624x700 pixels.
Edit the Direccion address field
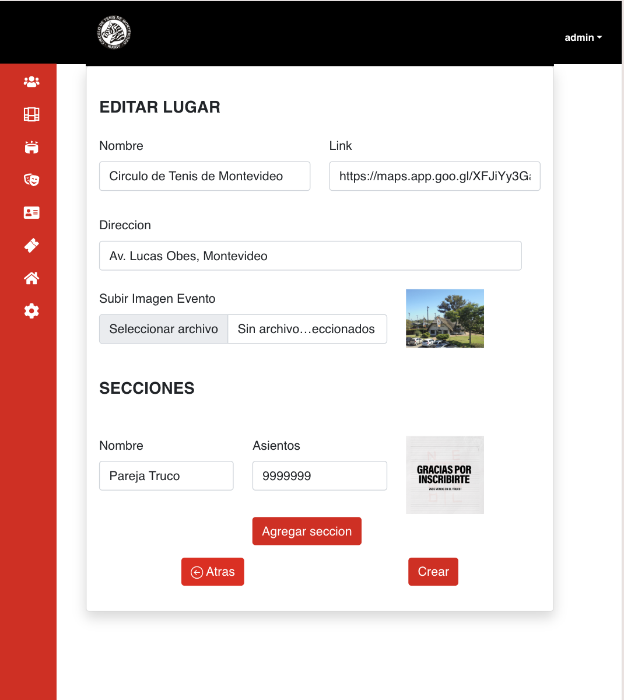pos(310,256)
